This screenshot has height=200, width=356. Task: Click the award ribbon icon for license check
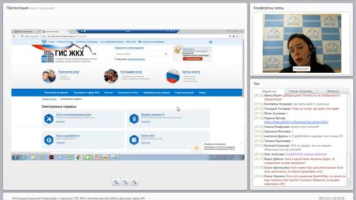[x=134, y=119]
